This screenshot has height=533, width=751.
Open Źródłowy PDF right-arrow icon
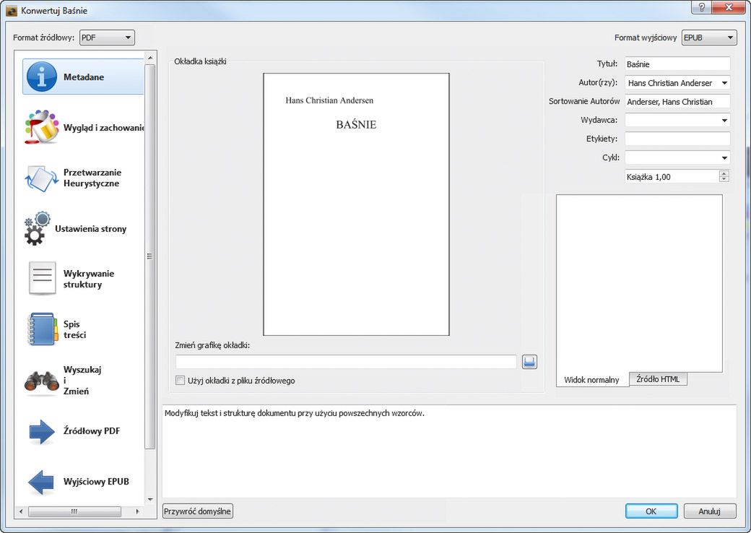pos(42,431)
